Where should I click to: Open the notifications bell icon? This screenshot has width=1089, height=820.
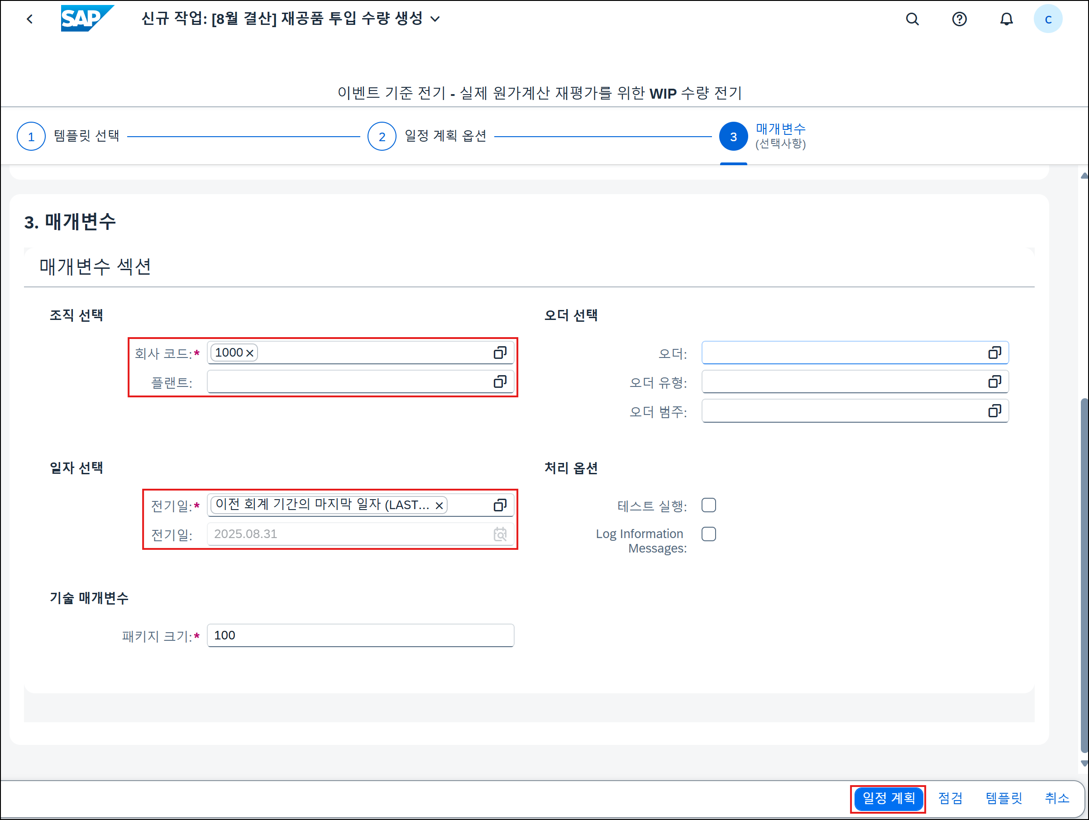click(x=1006, y=19)
